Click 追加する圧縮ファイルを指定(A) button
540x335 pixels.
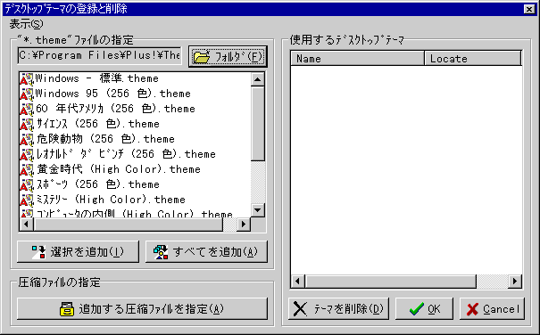pos(142,308)
